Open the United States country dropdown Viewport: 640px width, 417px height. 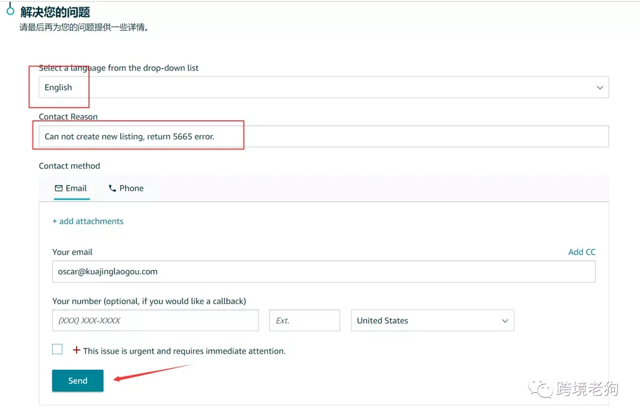[x=432, y=320]
